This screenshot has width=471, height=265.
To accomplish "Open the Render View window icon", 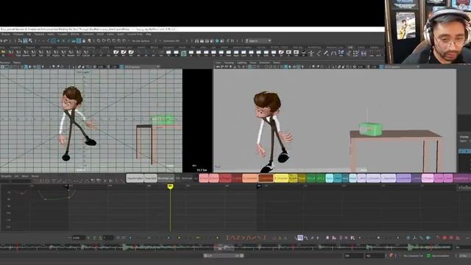I will coord(196,41).
